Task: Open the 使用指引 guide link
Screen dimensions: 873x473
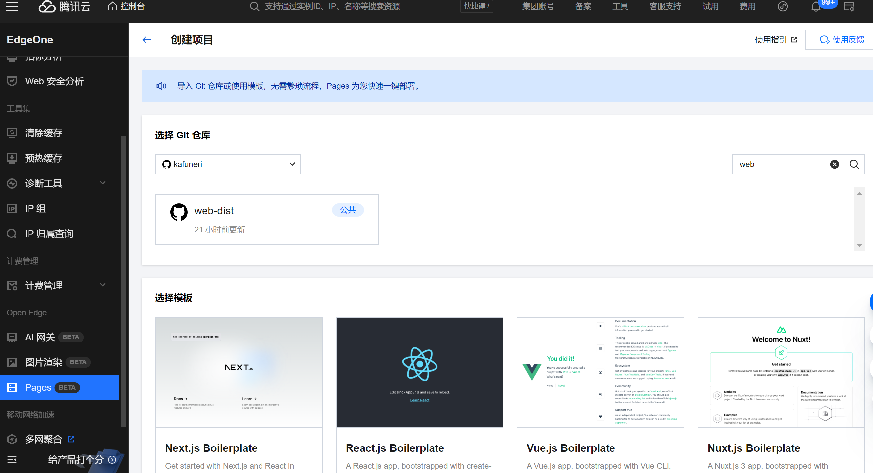Action: 776,40
